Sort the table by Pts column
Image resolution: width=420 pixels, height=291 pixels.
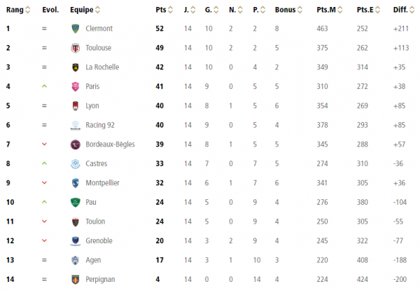pyautogui.click(x=164, y=11)
